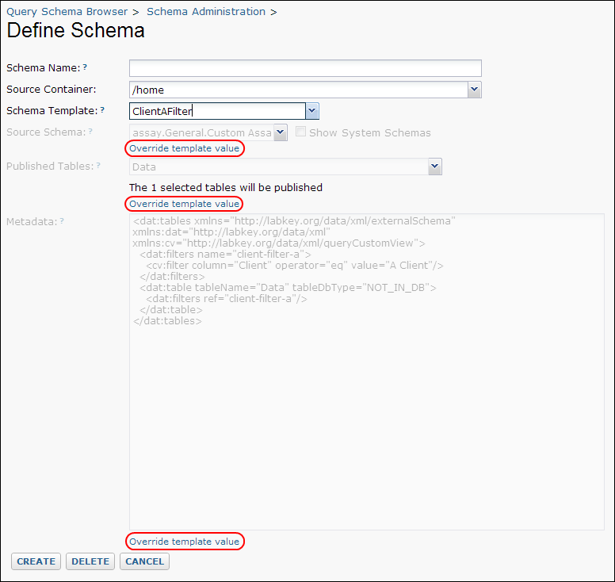
Task: Override template value under Published Tables
Action: pyautogui.click(x=185, y=204)
